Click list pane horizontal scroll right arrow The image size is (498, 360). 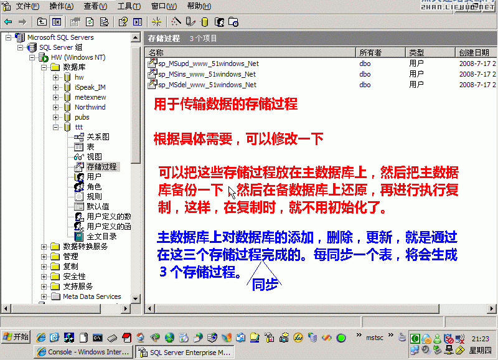click(x=492, y=308)
